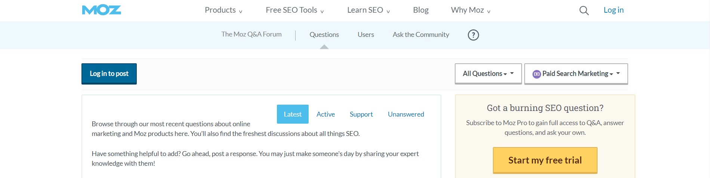
Task: Open the Paid Search Marketing category dropdown
Action: (576, 74)
